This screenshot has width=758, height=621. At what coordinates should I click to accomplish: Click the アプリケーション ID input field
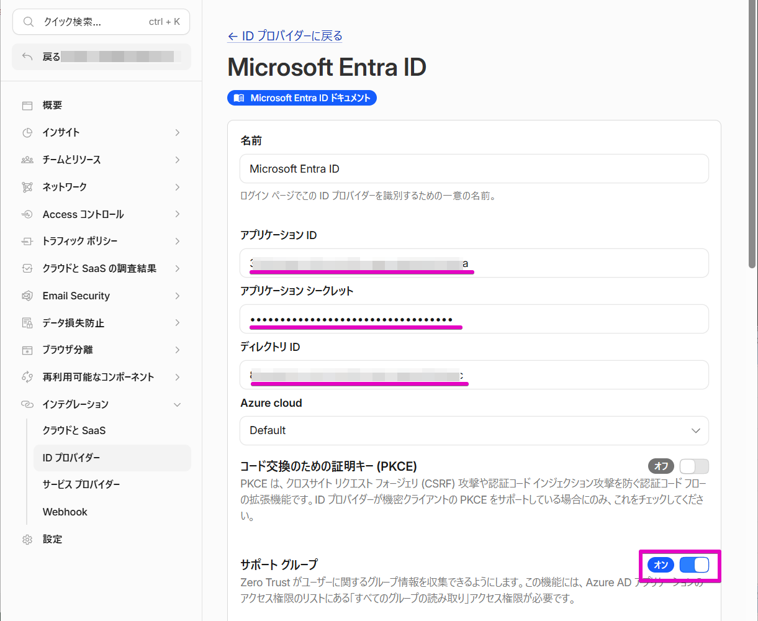(x=474, y=263)
